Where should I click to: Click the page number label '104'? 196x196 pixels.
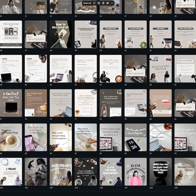[51, 188]
